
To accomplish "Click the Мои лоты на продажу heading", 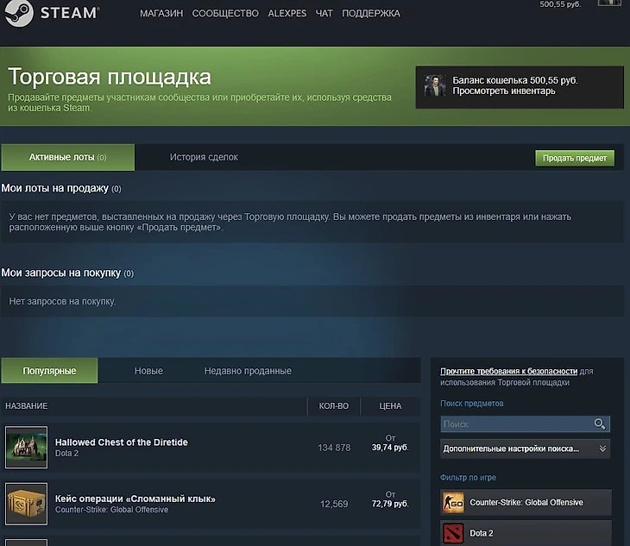I will tap(54, 188).
